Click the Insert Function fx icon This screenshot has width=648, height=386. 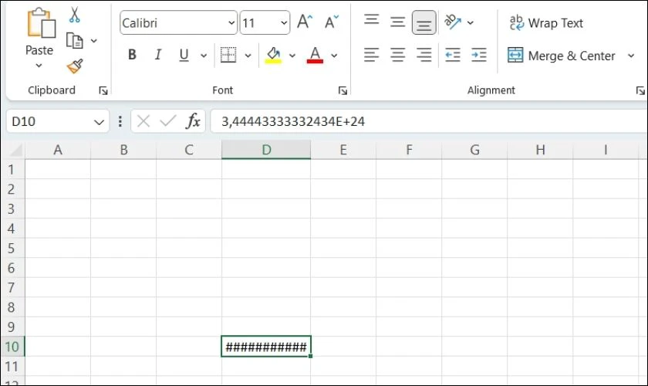(193, 121)
